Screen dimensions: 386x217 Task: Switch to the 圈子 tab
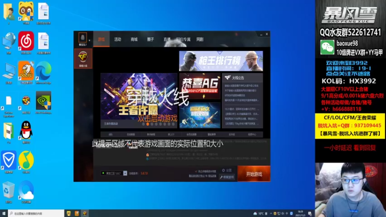pos(151,40)
